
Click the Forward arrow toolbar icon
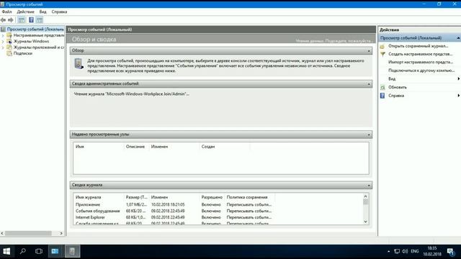click(11, 20)
